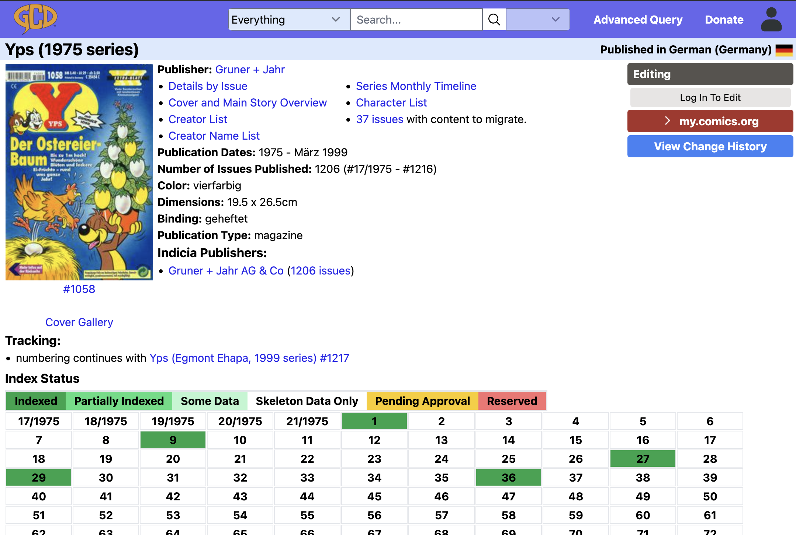Open the Creator Name List link

point(214,136)
